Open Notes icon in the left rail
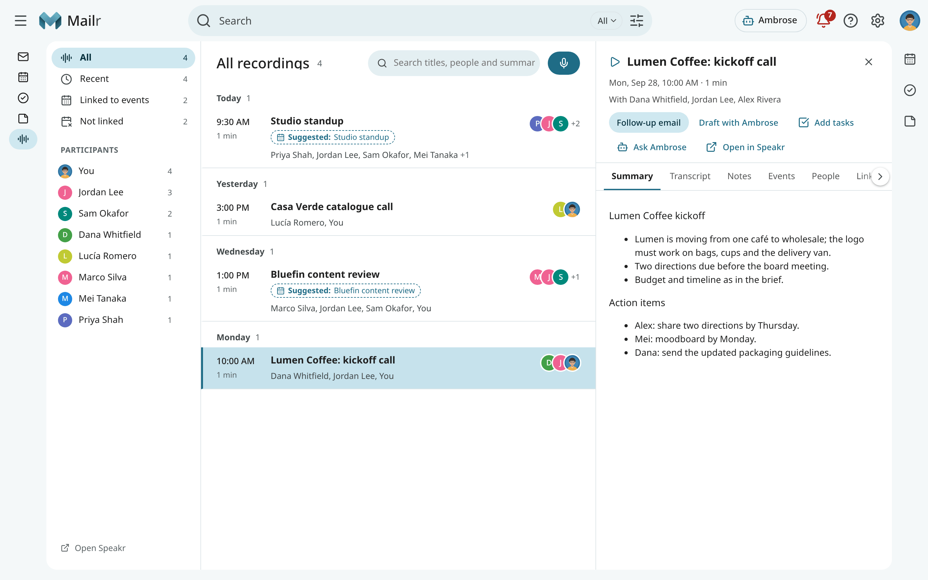928x580 pixels. click(23, 119)
